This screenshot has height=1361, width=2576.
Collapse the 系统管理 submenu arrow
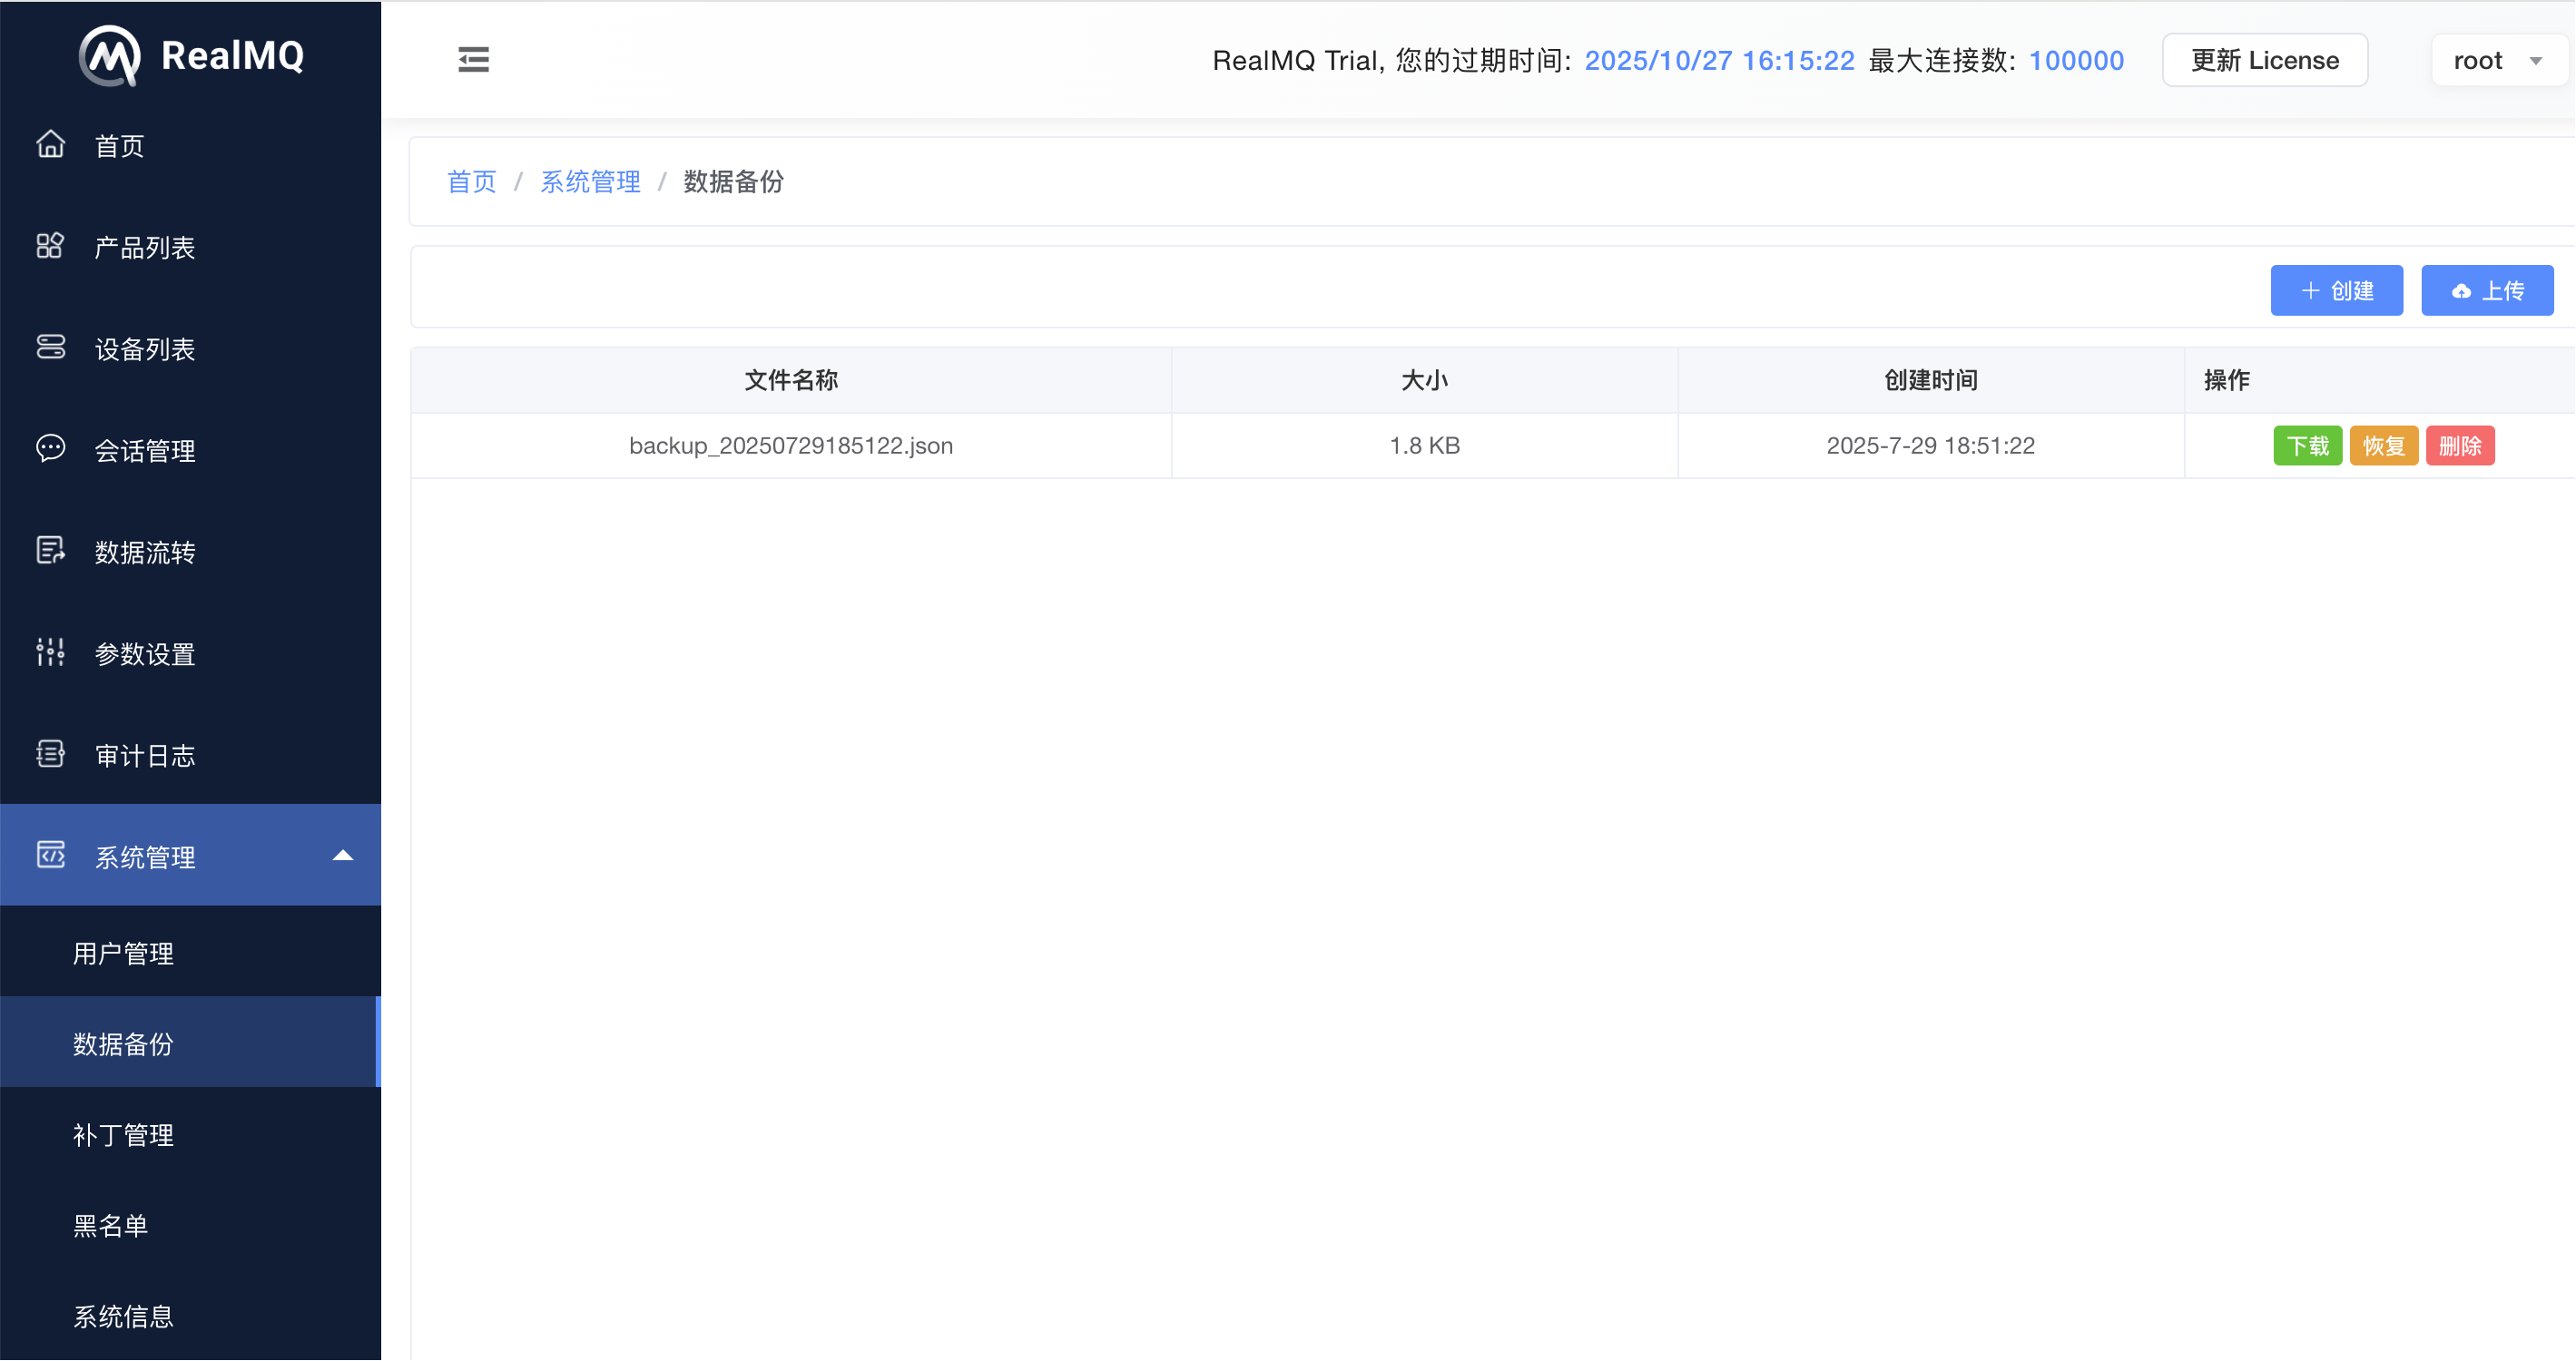click(343, 856)
